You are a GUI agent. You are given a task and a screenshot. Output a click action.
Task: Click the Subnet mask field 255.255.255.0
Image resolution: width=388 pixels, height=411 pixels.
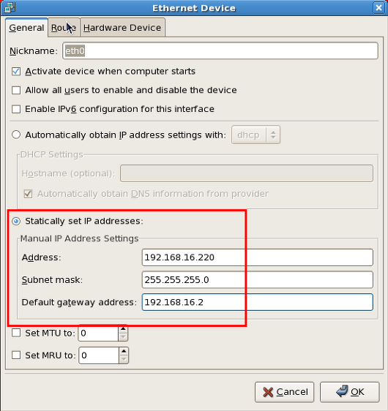(258, 279)
